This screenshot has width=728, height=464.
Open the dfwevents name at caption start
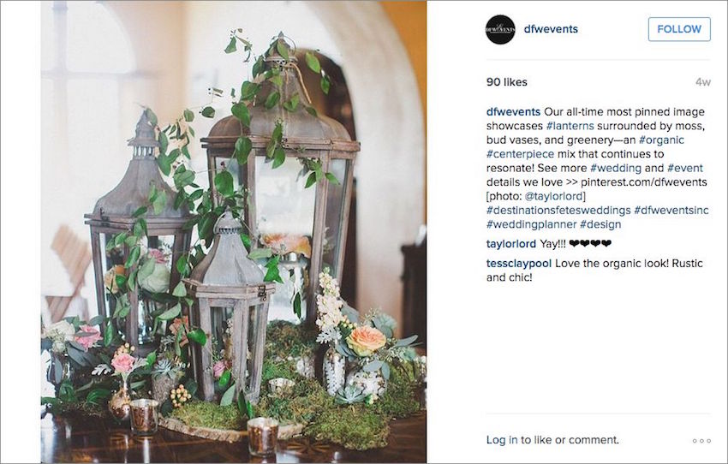(513, 112)
